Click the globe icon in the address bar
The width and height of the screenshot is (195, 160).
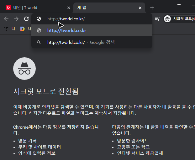(39, 19)
